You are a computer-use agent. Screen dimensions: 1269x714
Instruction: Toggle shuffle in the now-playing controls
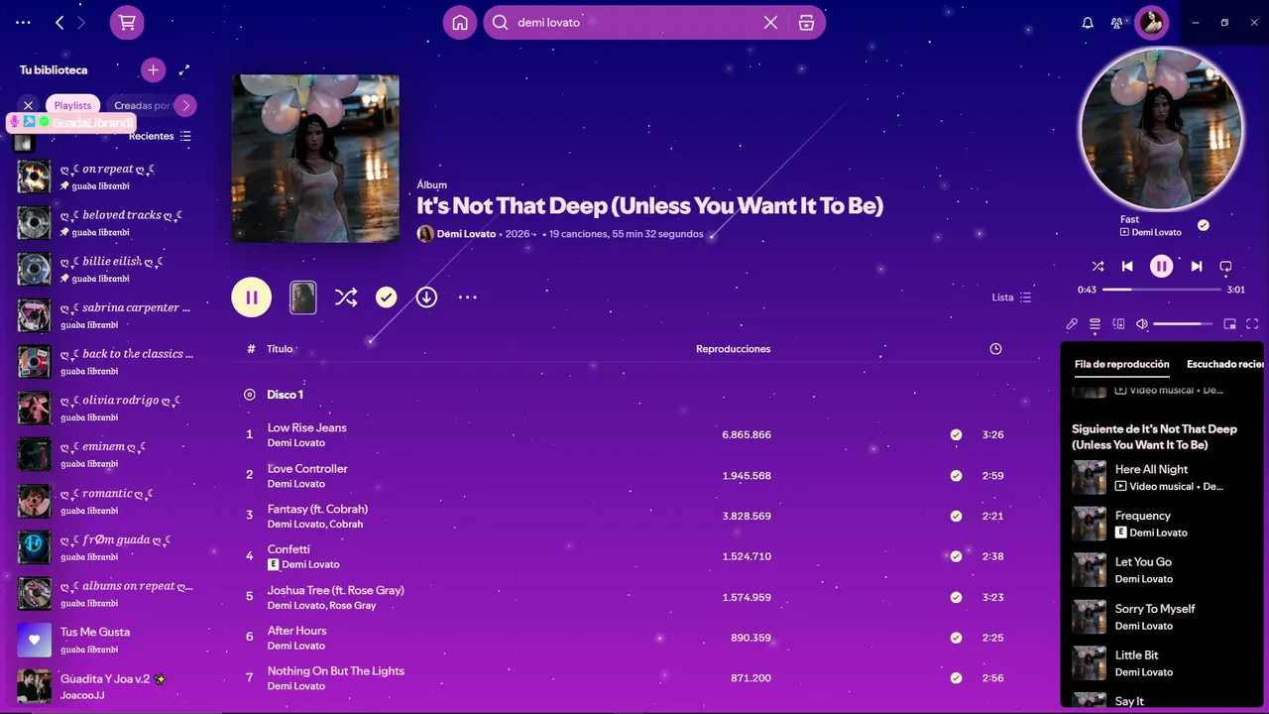point(1097,266)
